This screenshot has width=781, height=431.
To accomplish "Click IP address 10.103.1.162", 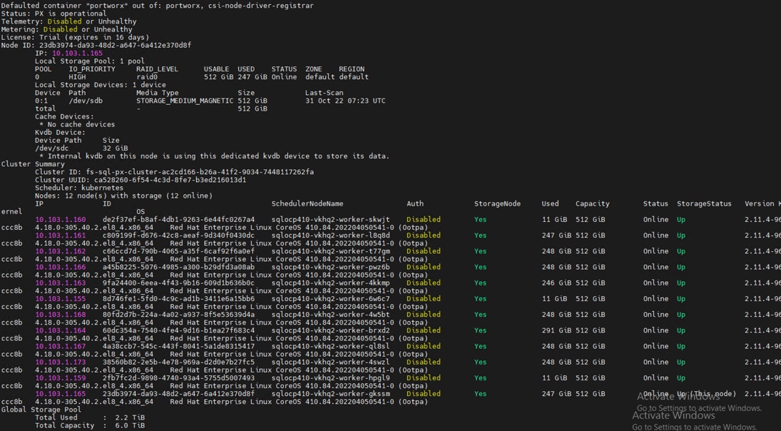I will coord(60,251).
